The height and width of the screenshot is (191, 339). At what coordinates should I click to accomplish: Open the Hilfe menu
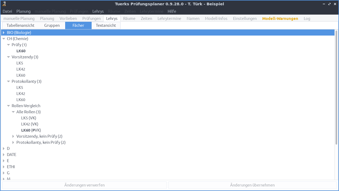pyautogui.click(x=172, y=11)
